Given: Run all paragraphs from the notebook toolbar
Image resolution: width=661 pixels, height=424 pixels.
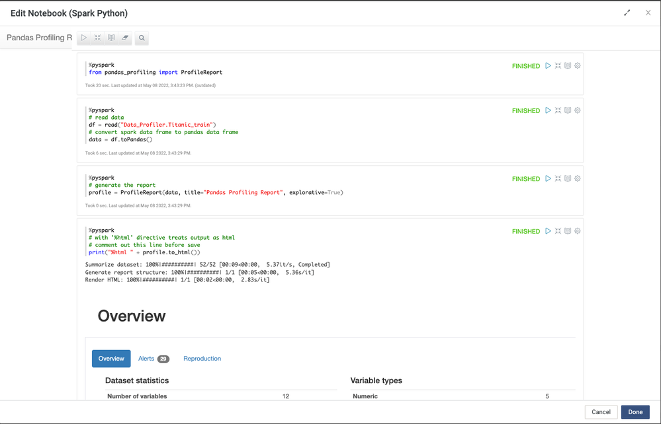Looking at the screenshot, I should pos(84,38).
